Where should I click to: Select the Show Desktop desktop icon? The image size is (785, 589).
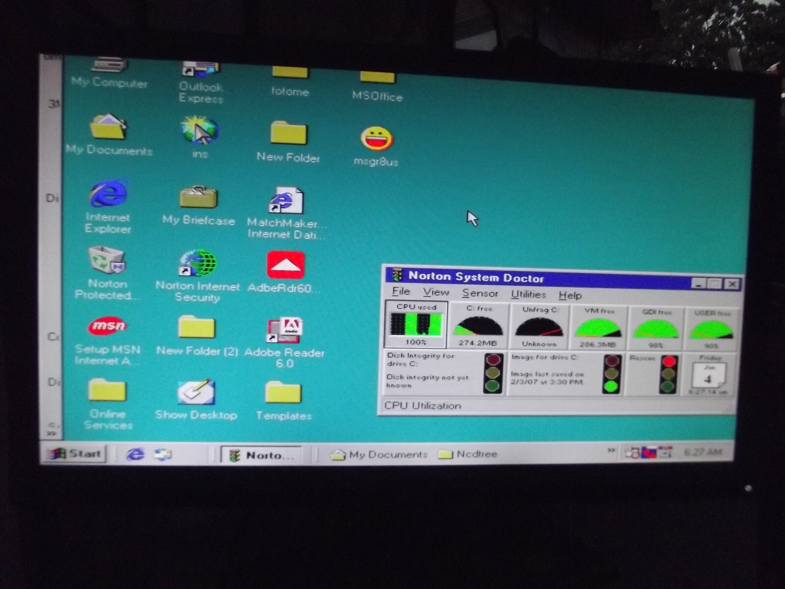pos(196,400)
